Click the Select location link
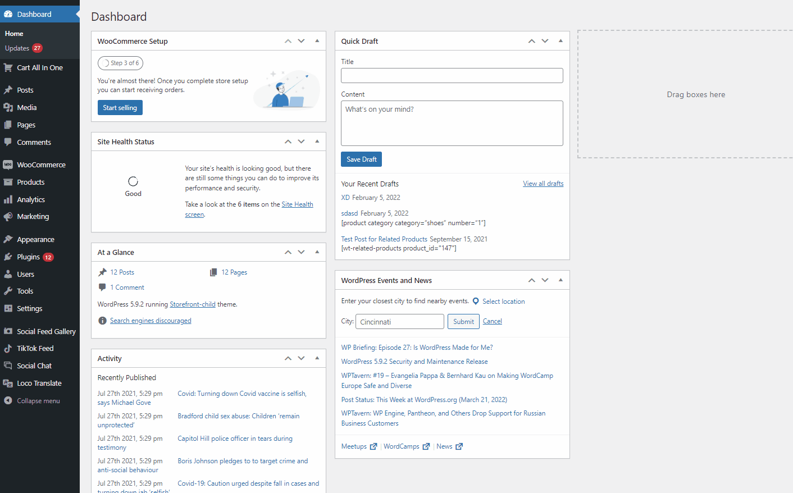Image resolution: width=793 pixels, height=493 pixels. 504,302
